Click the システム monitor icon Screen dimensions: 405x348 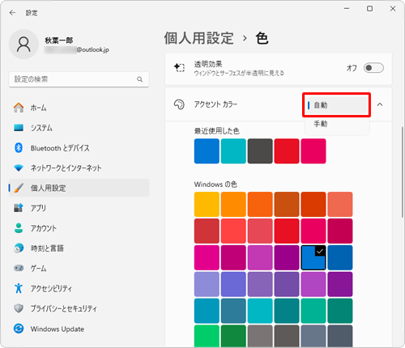[x=19, y=128]
